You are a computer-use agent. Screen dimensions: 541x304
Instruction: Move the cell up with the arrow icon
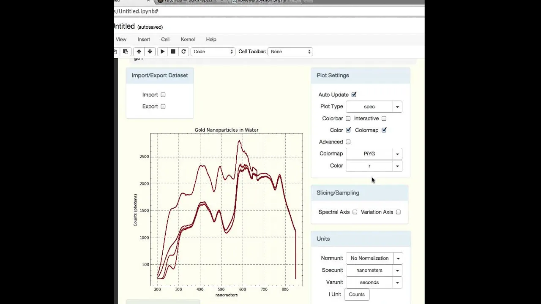point(139,52)
